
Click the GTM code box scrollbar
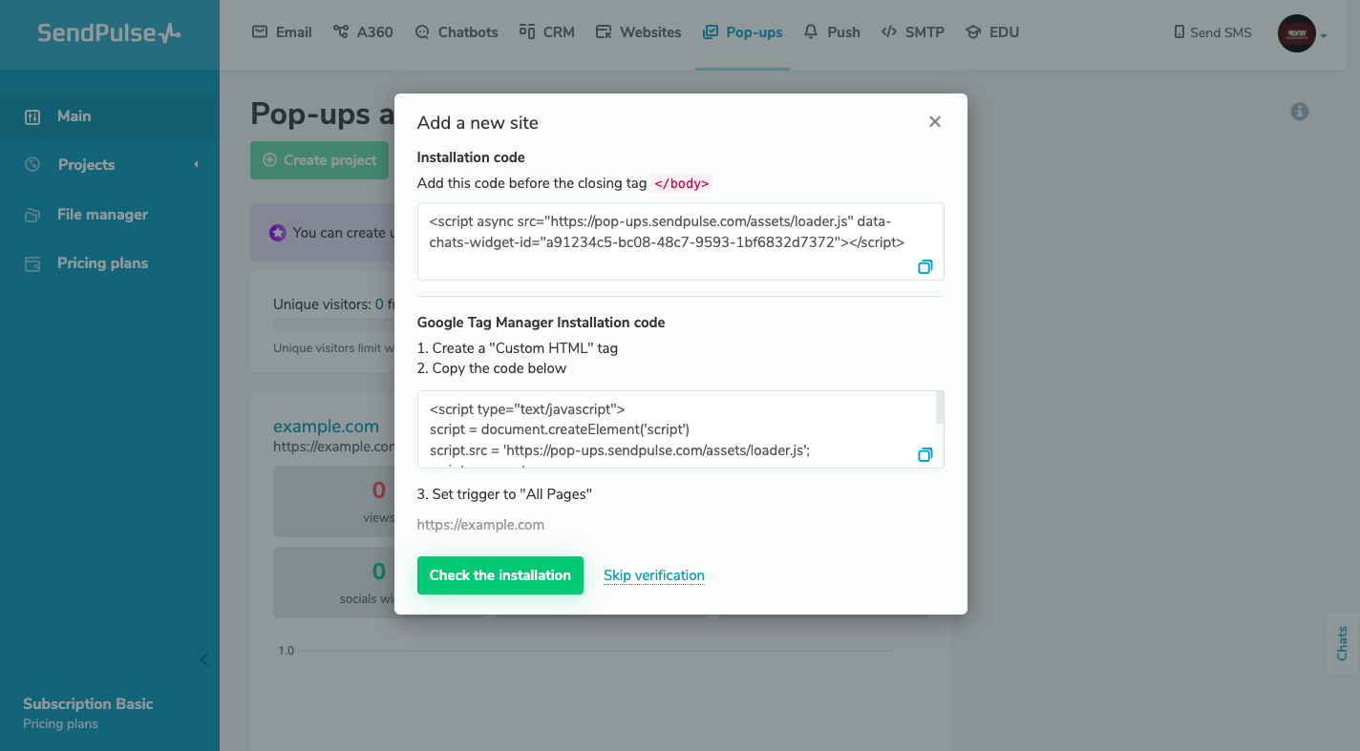click(940, 407)
